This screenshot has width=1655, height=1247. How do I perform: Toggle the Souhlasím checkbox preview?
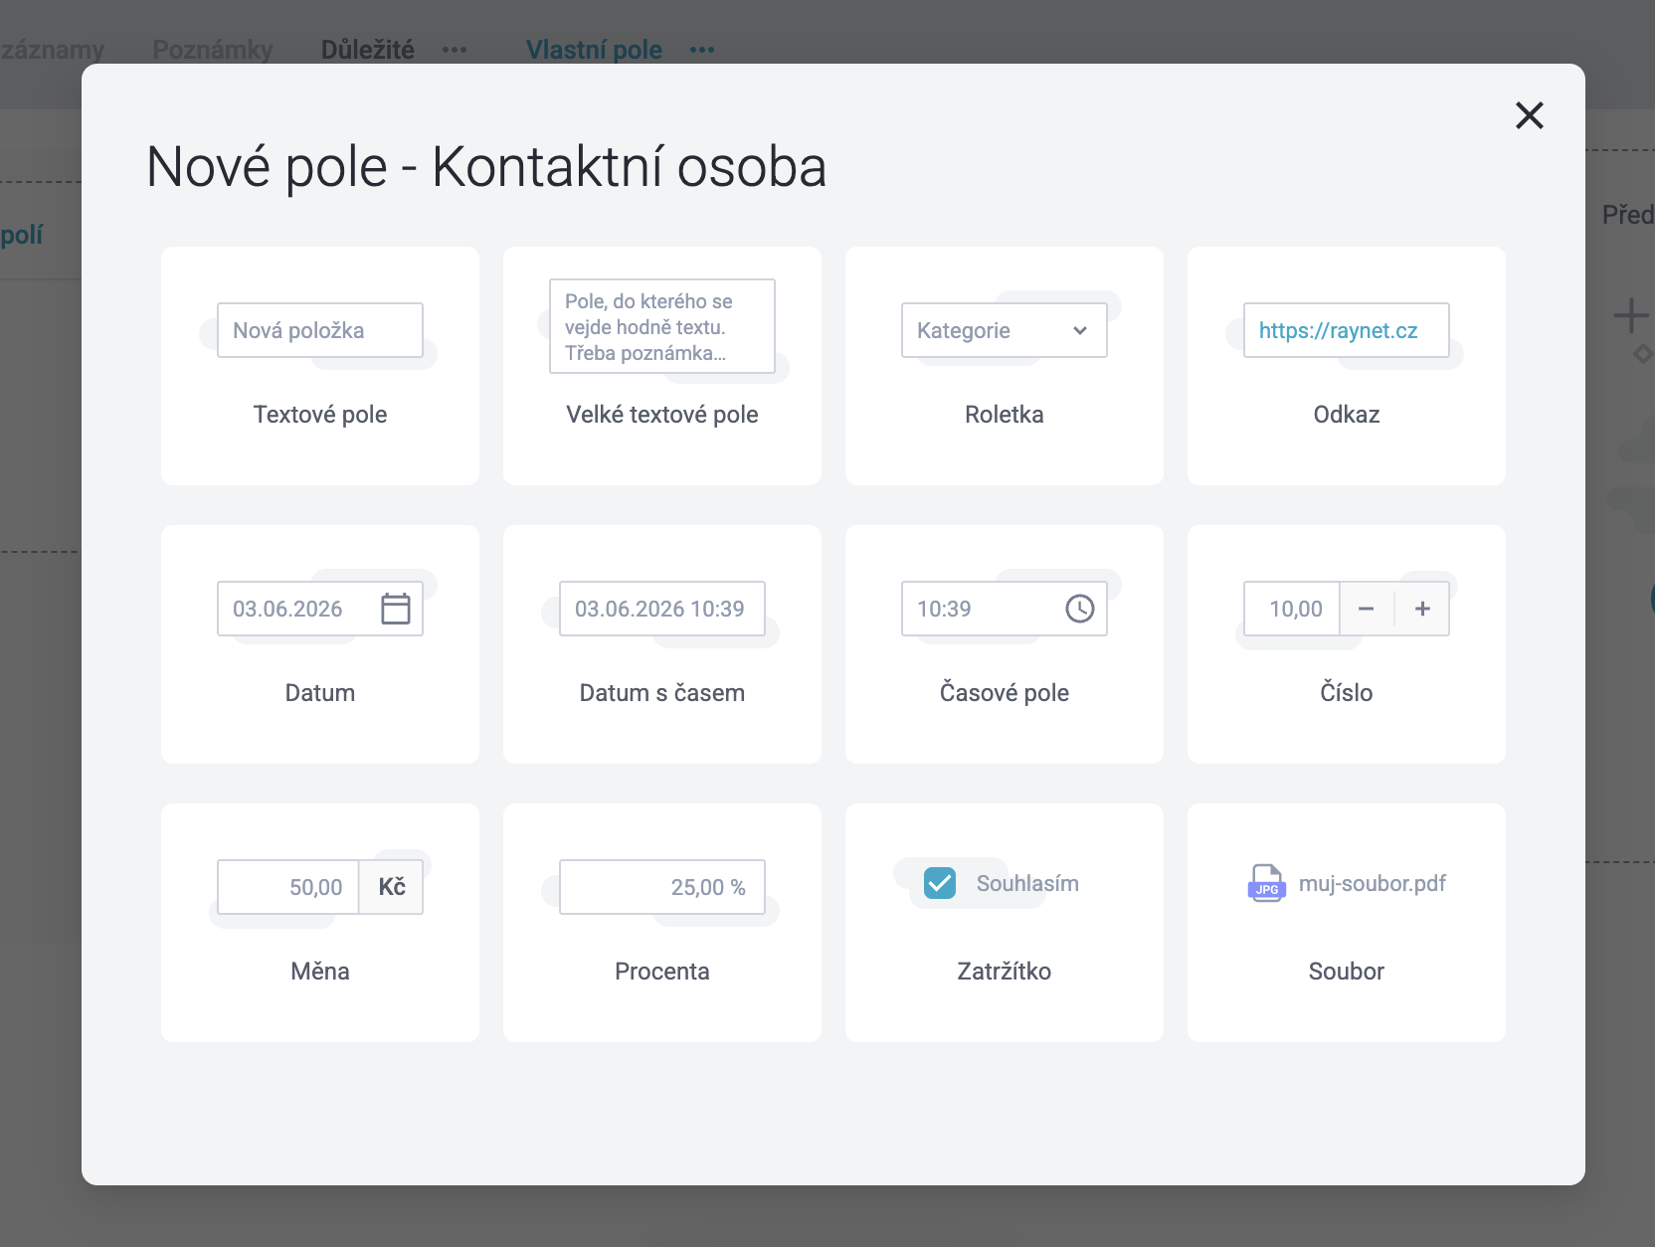click(x=940, y=883)
